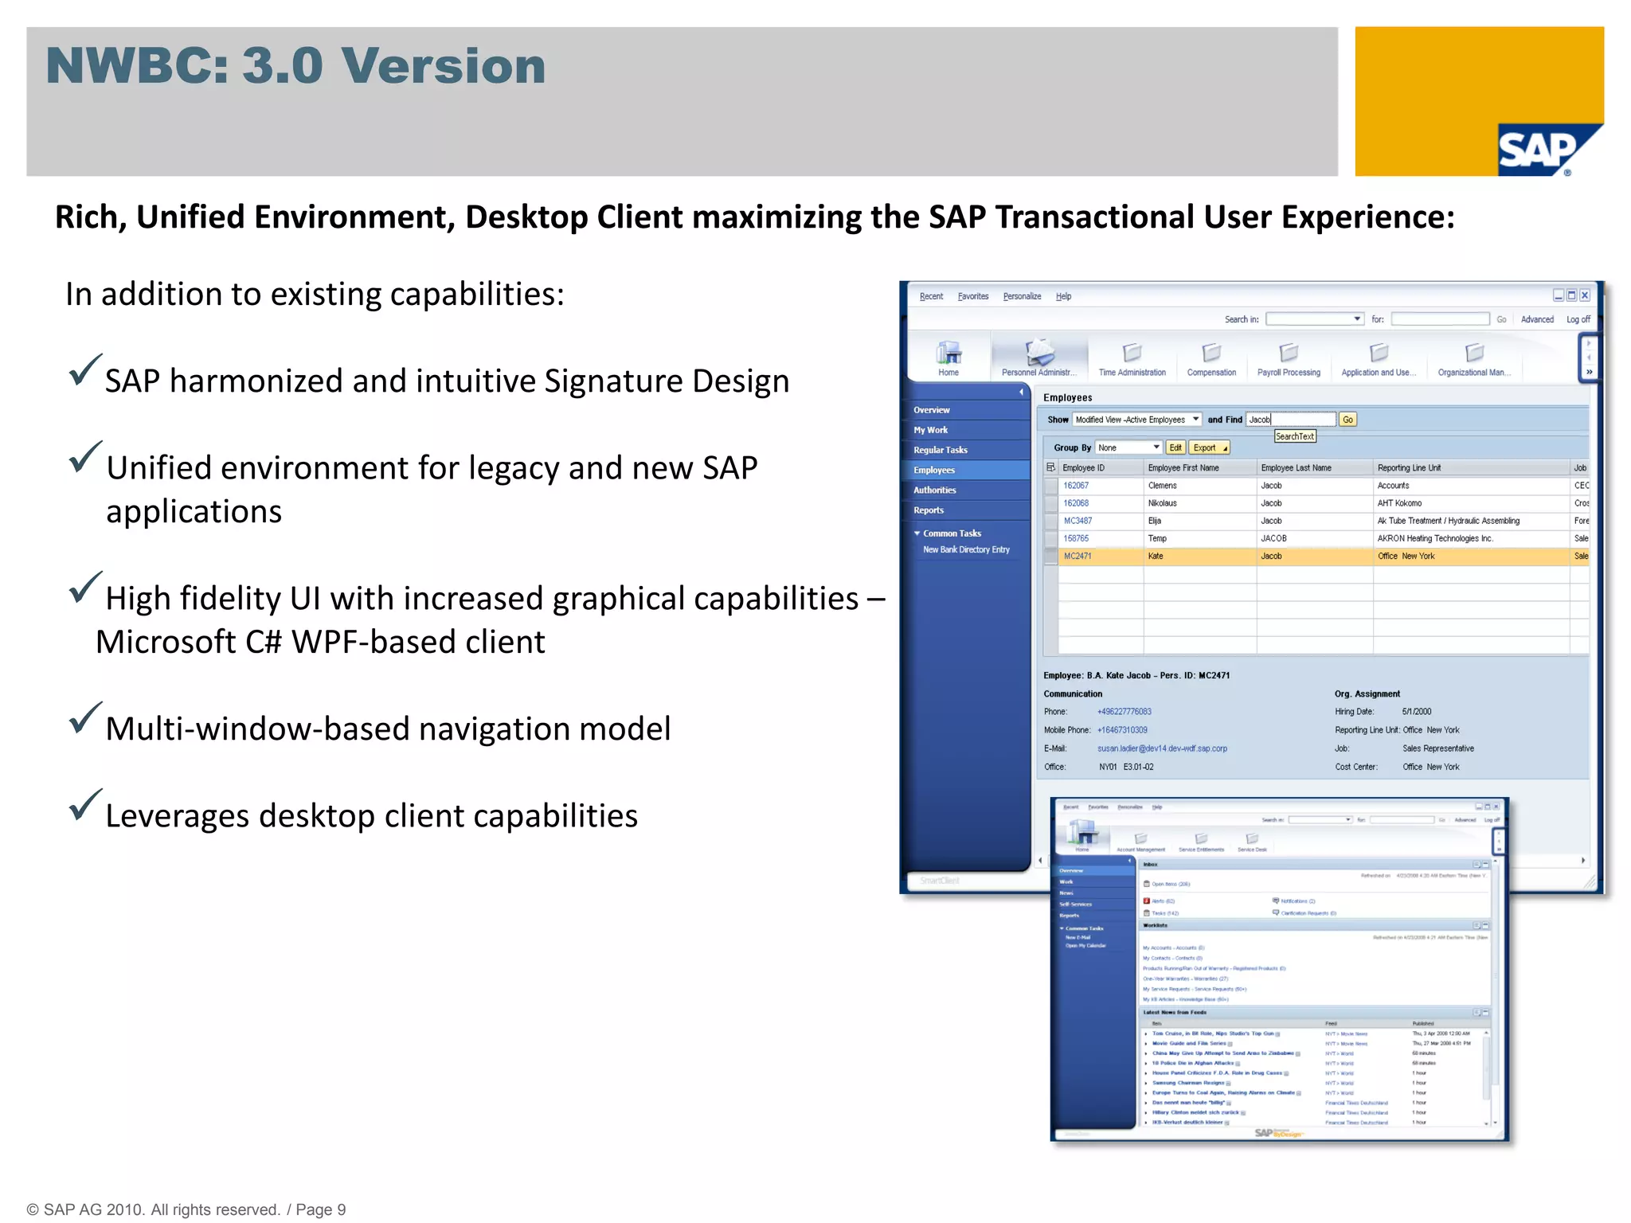Open the Personalize menu
1631x1223 pixels.
(1022, 296)
